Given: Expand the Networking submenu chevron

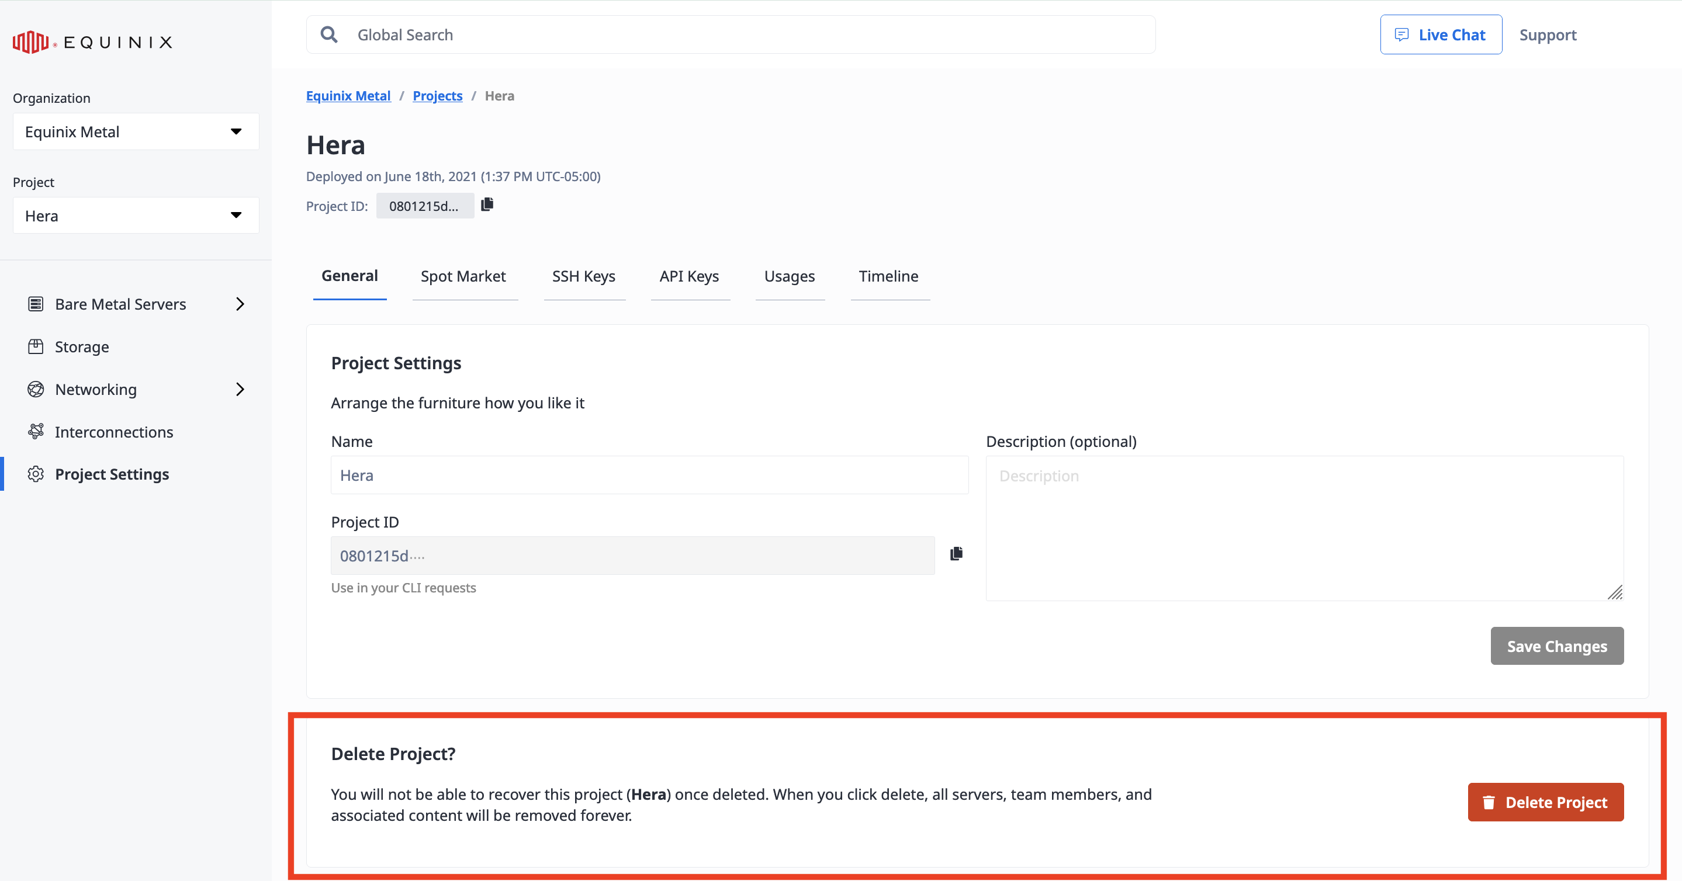Looking at the screenshot, I should (240, 390).
